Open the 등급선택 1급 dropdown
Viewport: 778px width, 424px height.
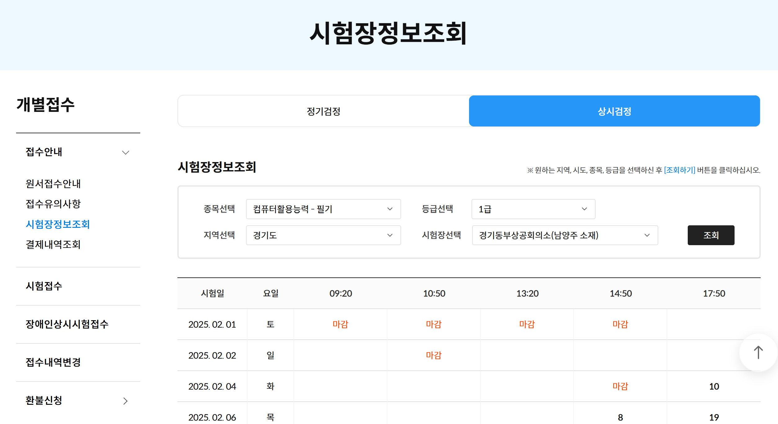(x=533, y=209)
